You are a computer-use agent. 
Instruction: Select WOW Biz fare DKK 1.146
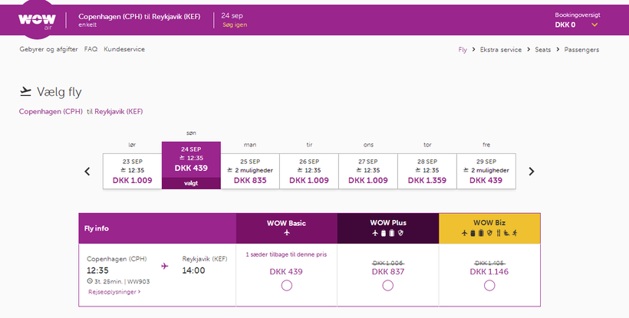pyautogui.click(x=489, y=286)
